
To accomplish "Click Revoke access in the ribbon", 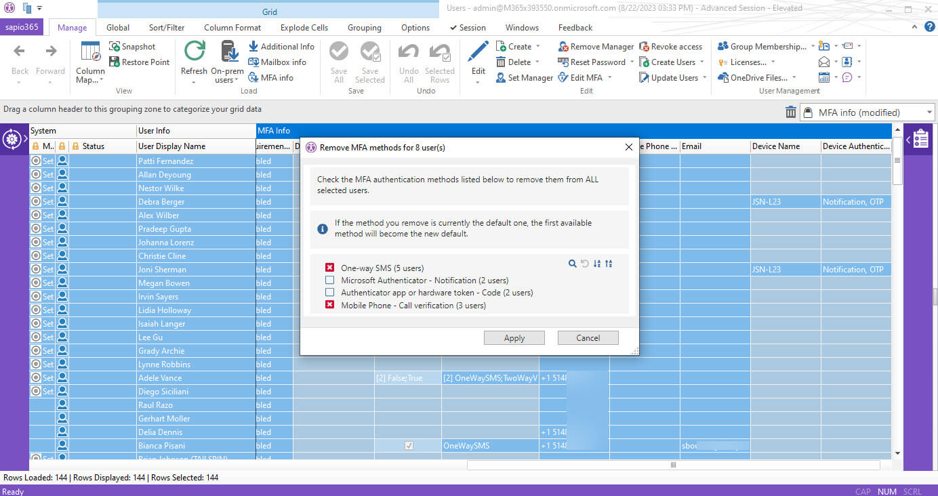I will (x=670, y=47).
